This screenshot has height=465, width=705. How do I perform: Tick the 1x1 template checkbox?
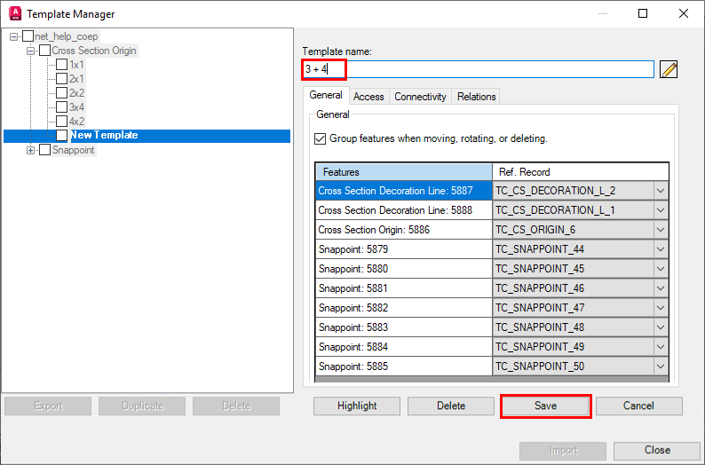click(x=61, y=65)
